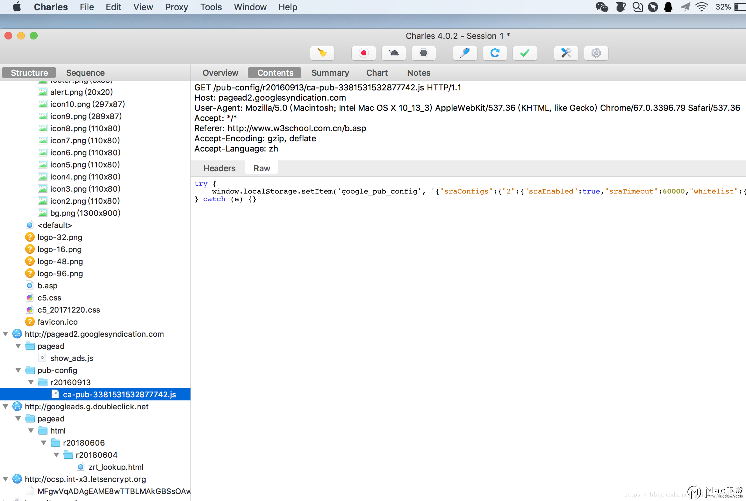746x501 pixels.
Task: Collapse the googleads.g.doubleclick.net host node
Action: pyautogui.click(x=5, y=407)
